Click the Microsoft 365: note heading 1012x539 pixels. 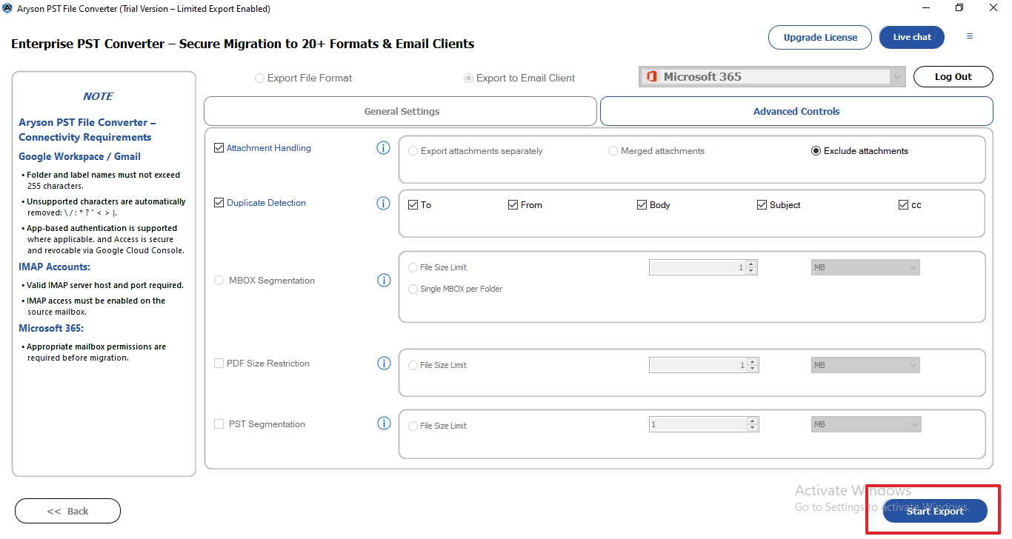pos(51,328)
